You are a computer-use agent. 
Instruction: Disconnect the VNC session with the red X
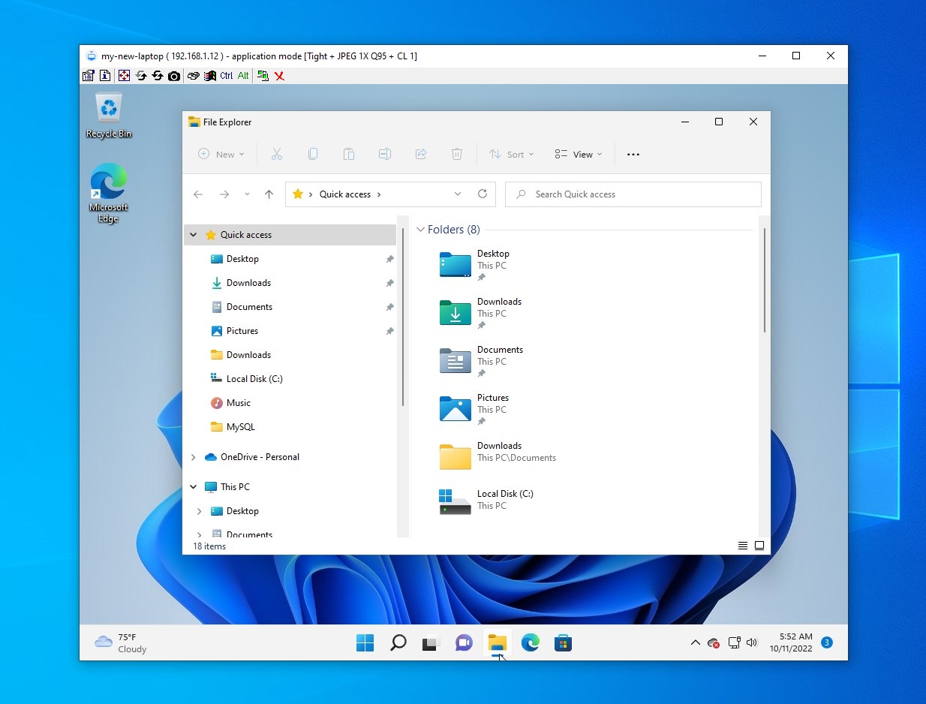coord(280,76)
